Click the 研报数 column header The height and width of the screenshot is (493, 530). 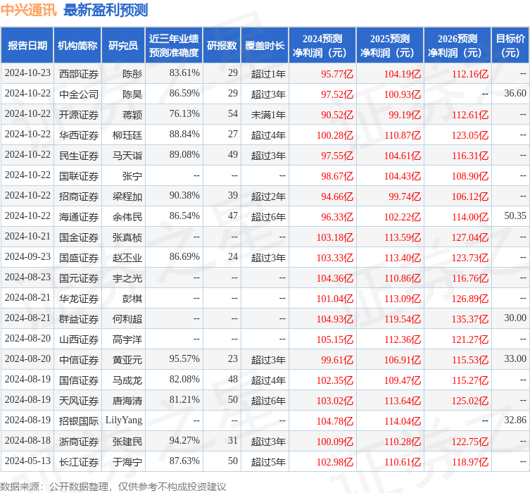(222, 45)
